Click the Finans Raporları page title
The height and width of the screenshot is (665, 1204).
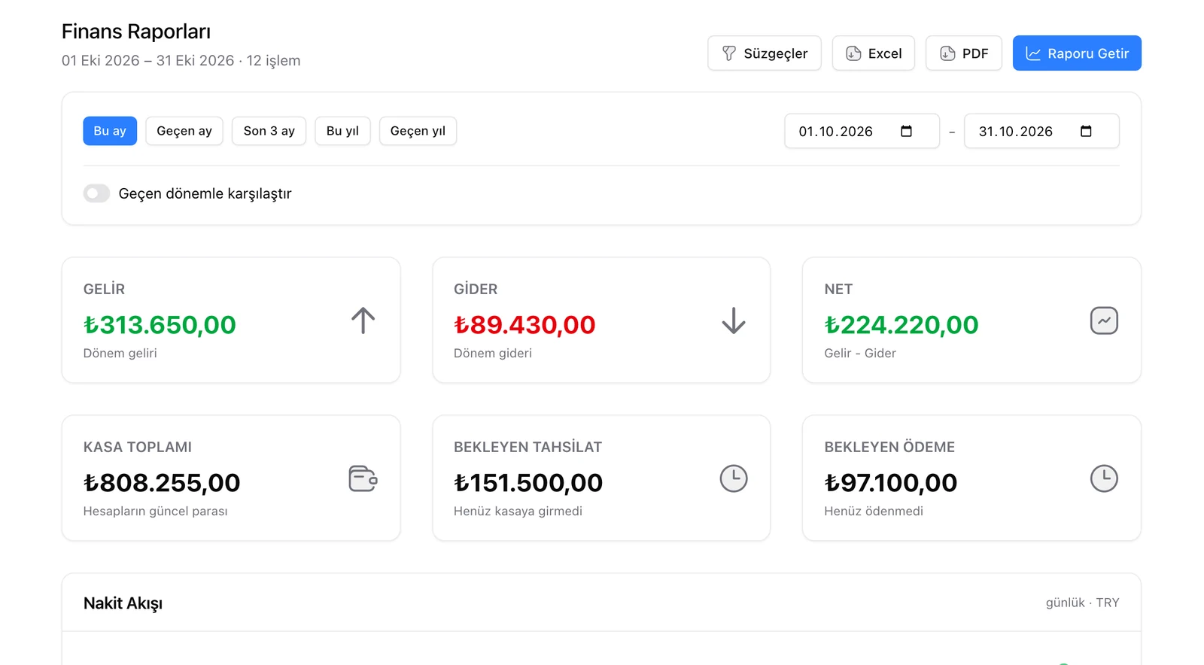(136, 32)
